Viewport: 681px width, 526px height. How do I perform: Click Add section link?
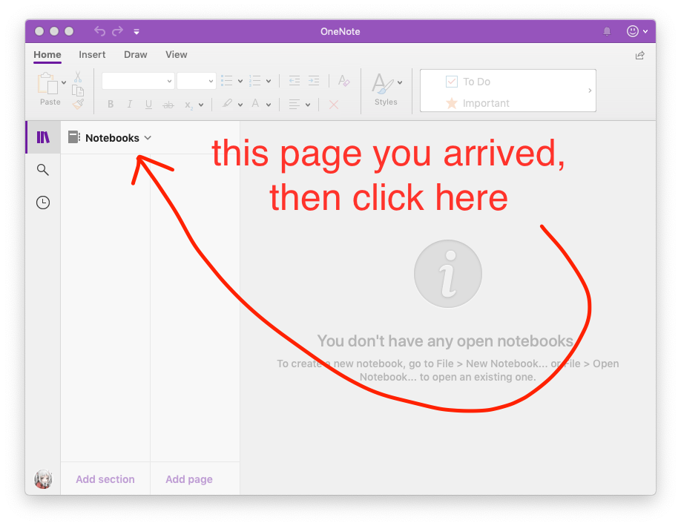[105, 479]
